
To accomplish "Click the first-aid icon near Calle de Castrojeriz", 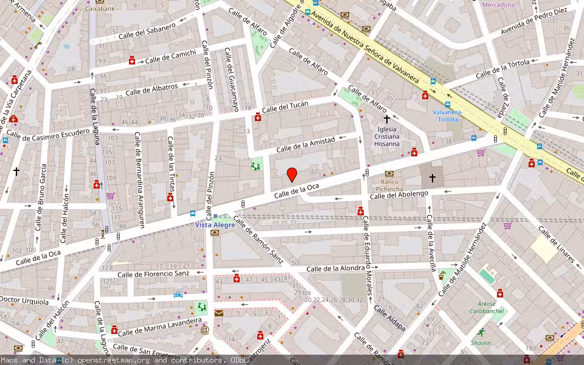I will pos(260,336).
